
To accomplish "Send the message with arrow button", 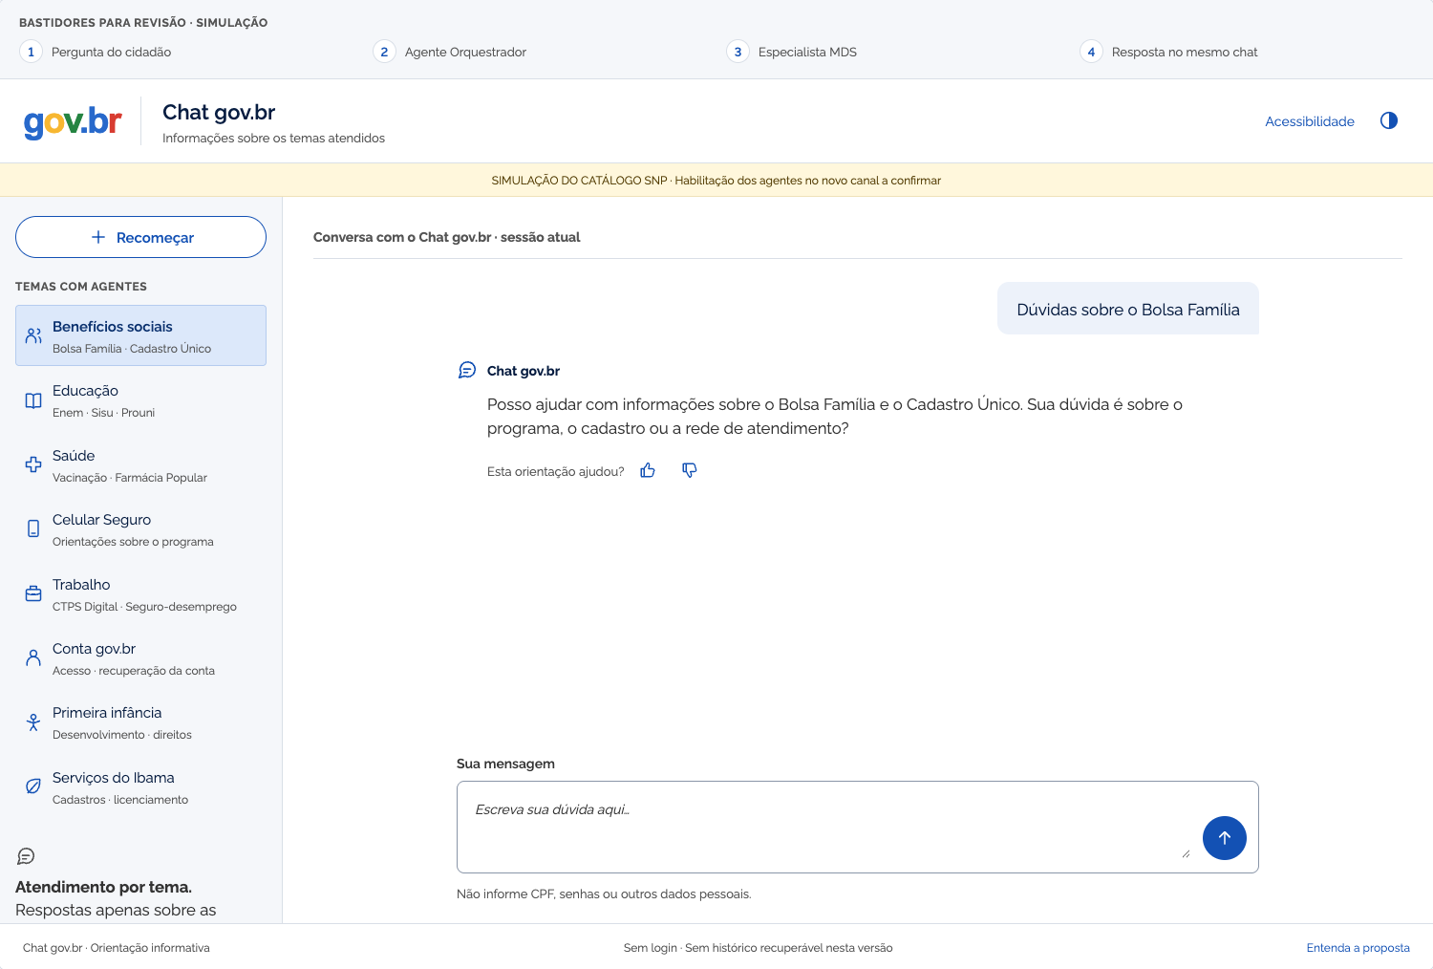I will [1225, 838].
